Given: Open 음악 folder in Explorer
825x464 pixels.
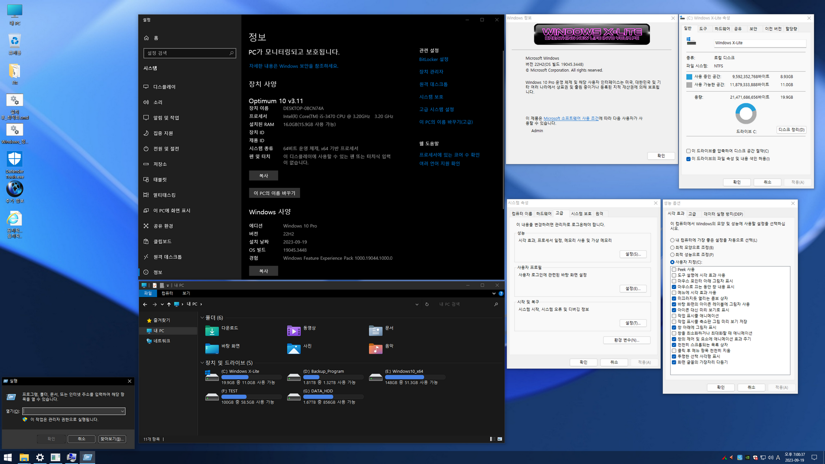Looking at the screenshot, I should coord(382,348).
